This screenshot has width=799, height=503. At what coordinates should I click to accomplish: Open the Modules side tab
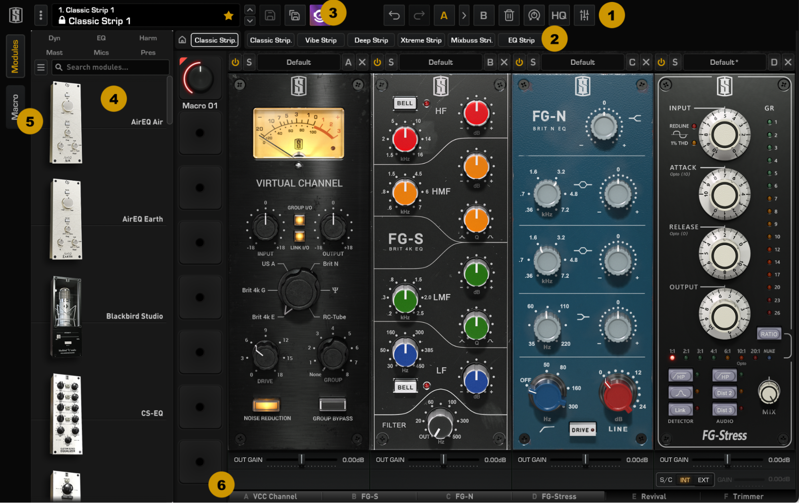click(x=15, y=56)
